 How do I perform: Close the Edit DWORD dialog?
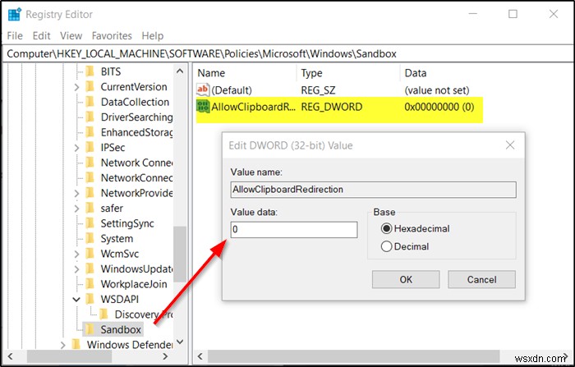click(x=510, y=145)
